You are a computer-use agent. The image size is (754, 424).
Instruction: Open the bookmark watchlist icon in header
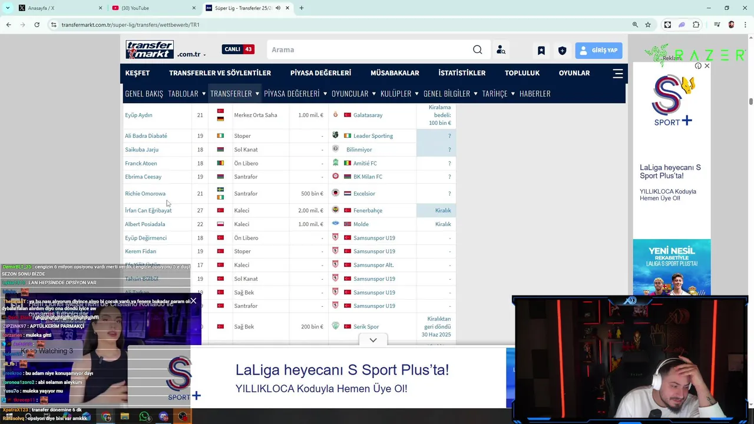point(541,51)
